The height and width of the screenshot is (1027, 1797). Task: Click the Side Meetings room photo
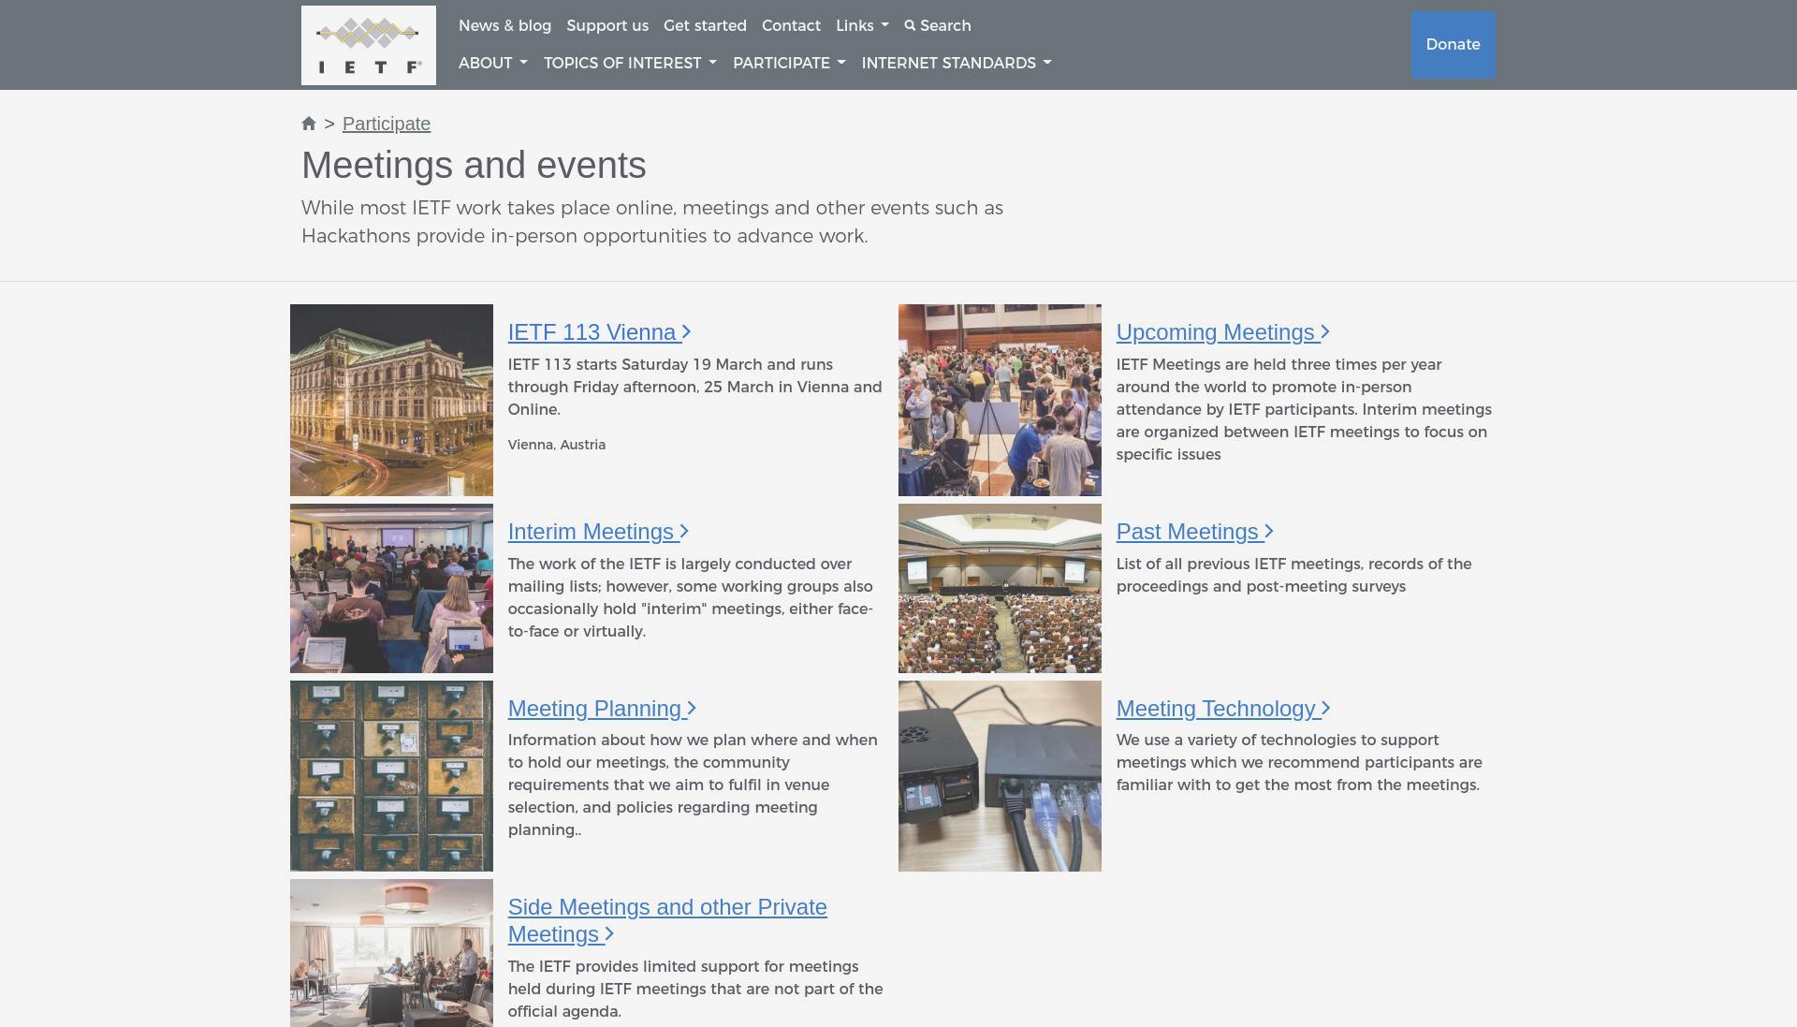click(391, 953)
